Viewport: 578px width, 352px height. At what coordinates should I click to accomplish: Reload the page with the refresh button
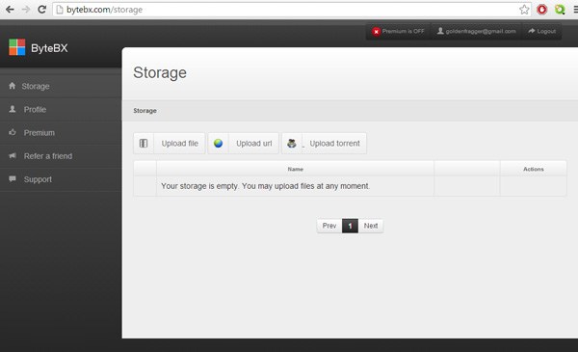[42, 10]
